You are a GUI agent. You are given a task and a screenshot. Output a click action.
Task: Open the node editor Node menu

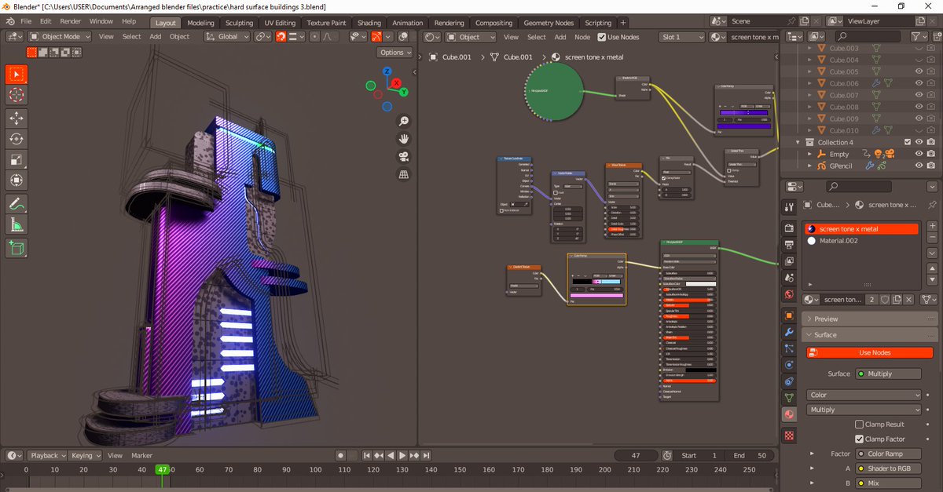582,37
